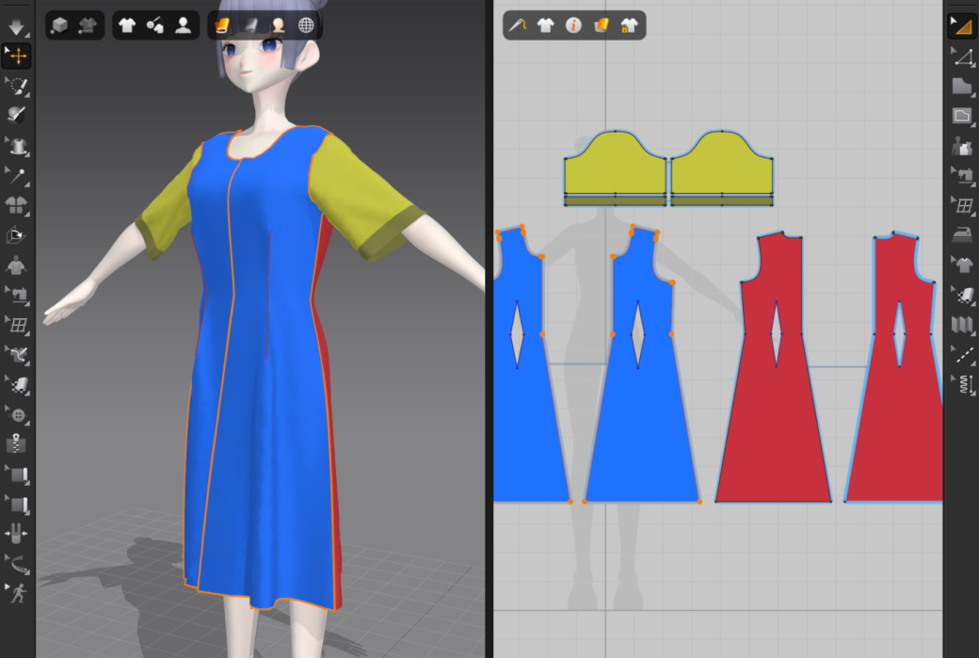The width and height of the screenshot is (979, 658).
Task: Select the Puckering spring tool
Action: pyautogui.click(x=962, y=384)
